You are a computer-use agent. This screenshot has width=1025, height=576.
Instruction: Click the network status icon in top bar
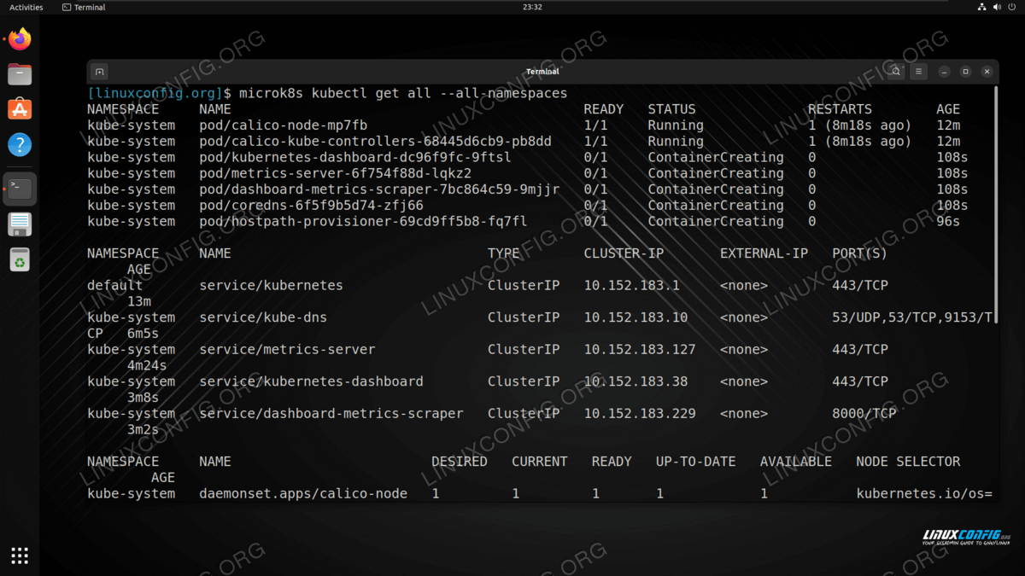pyautogui.click(x=981, y=7)
